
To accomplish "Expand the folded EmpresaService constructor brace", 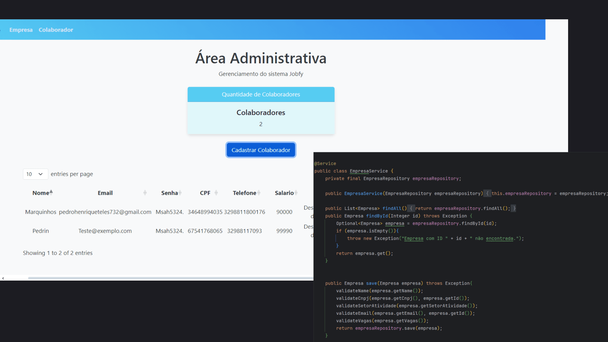I will [487, 193].
